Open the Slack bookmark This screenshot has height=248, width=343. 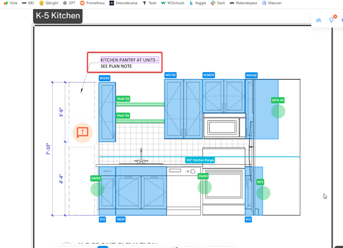coord(217,3)
